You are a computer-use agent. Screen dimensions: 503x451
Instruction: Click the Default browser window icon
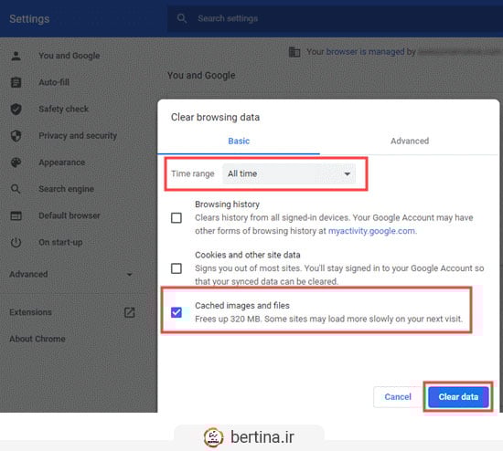pos(16,215)
